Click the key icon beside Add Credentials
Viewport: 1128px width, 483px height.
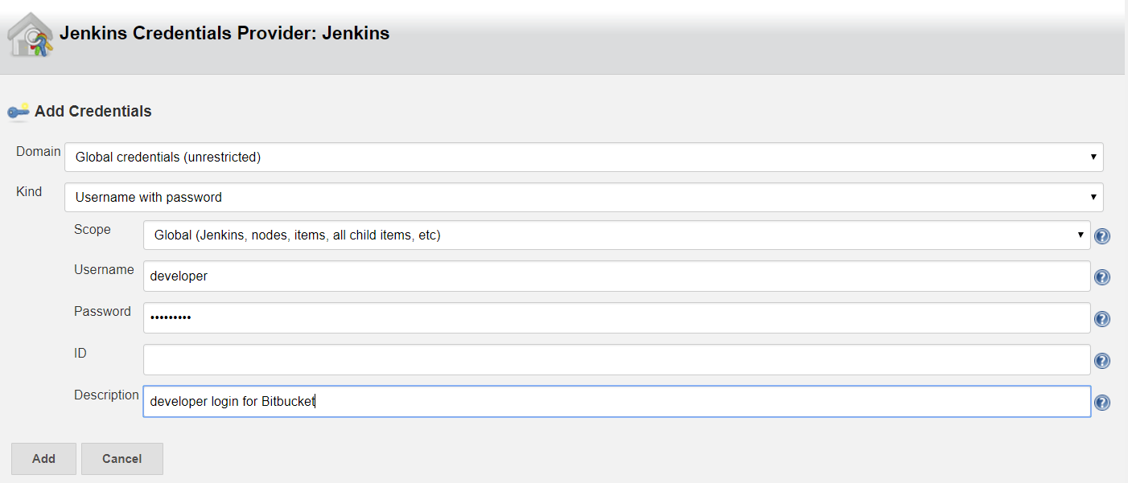(19, 112)
